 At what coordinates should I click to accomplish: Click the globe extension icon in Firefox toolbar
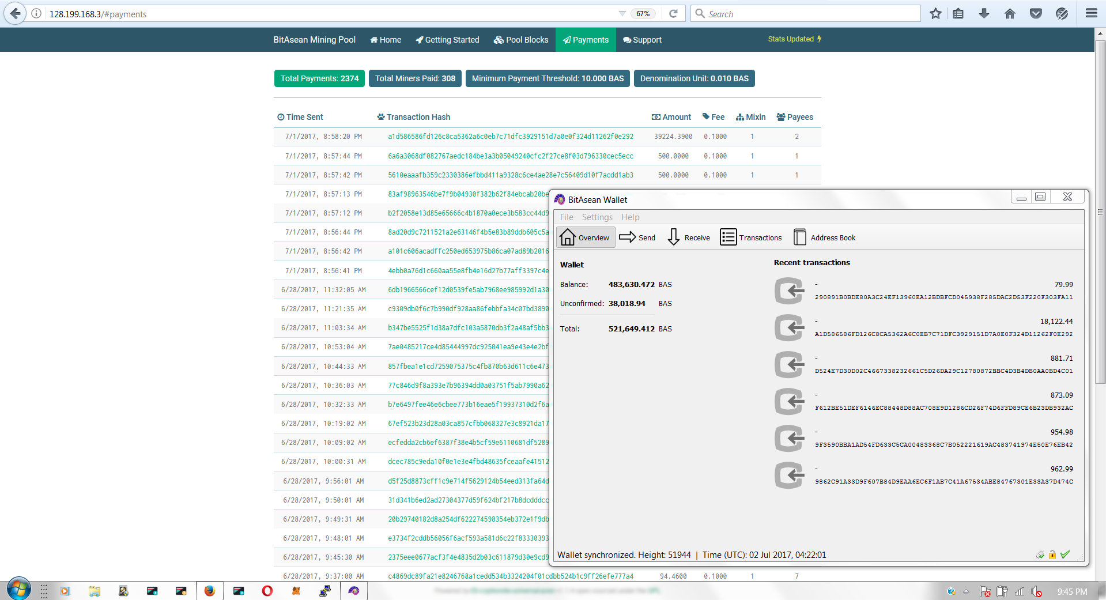pos(1062,13)
